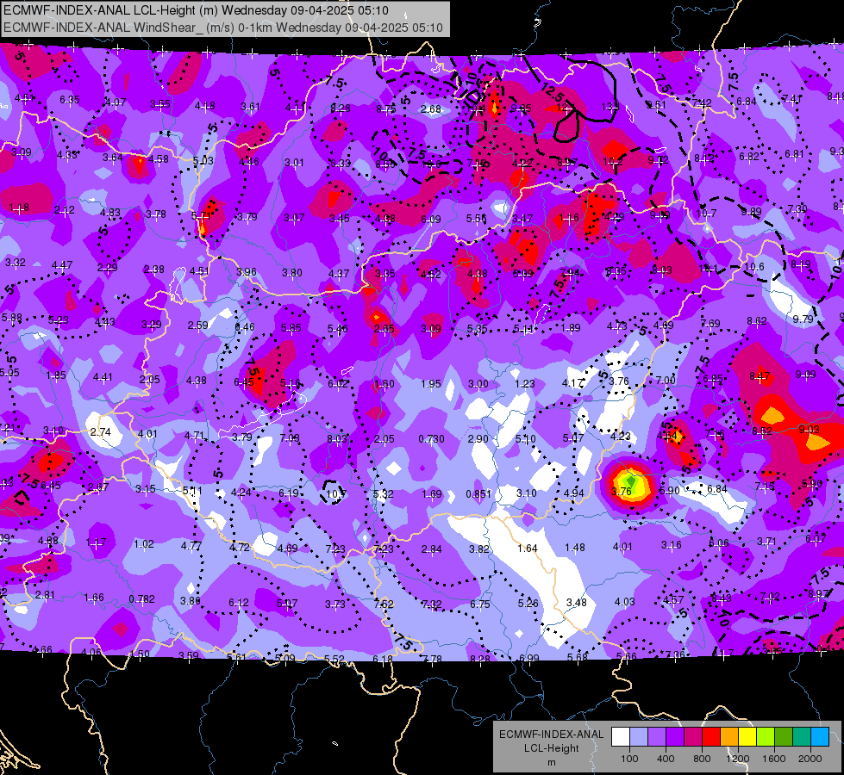Click the wind shear value 10.2

pos(613,161)
